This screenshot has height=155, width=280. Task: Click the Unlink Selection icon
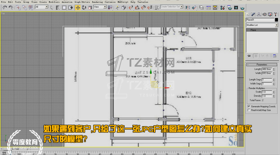coord(25,7)
